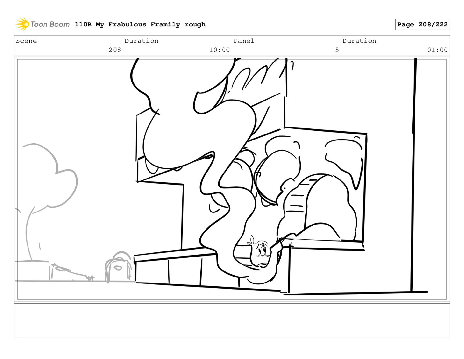The image size is (464, 359).
Task: Select the title '110B My Frabulous Framily rough'
Action: click(140, 25)
